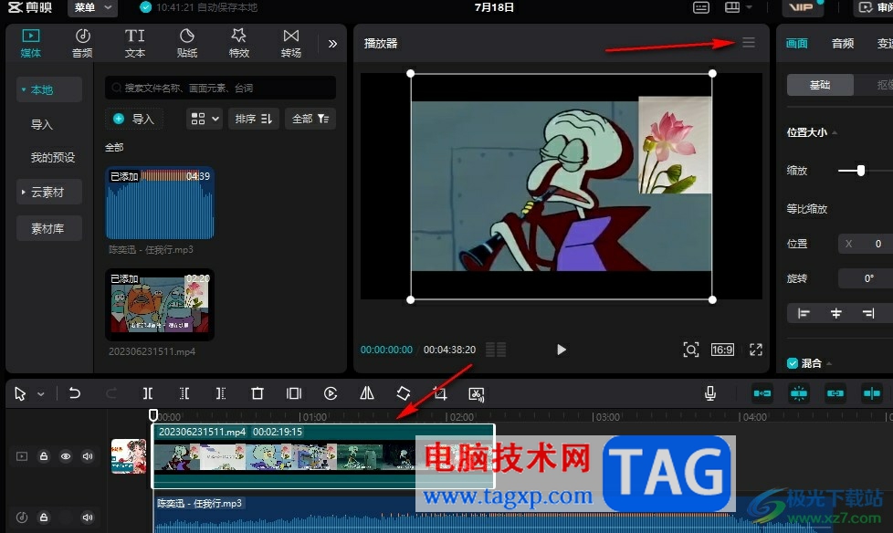Trim the clip's left side at the playhead
Image resolution: width=893 pixels, height=533 pixels.
184,393
